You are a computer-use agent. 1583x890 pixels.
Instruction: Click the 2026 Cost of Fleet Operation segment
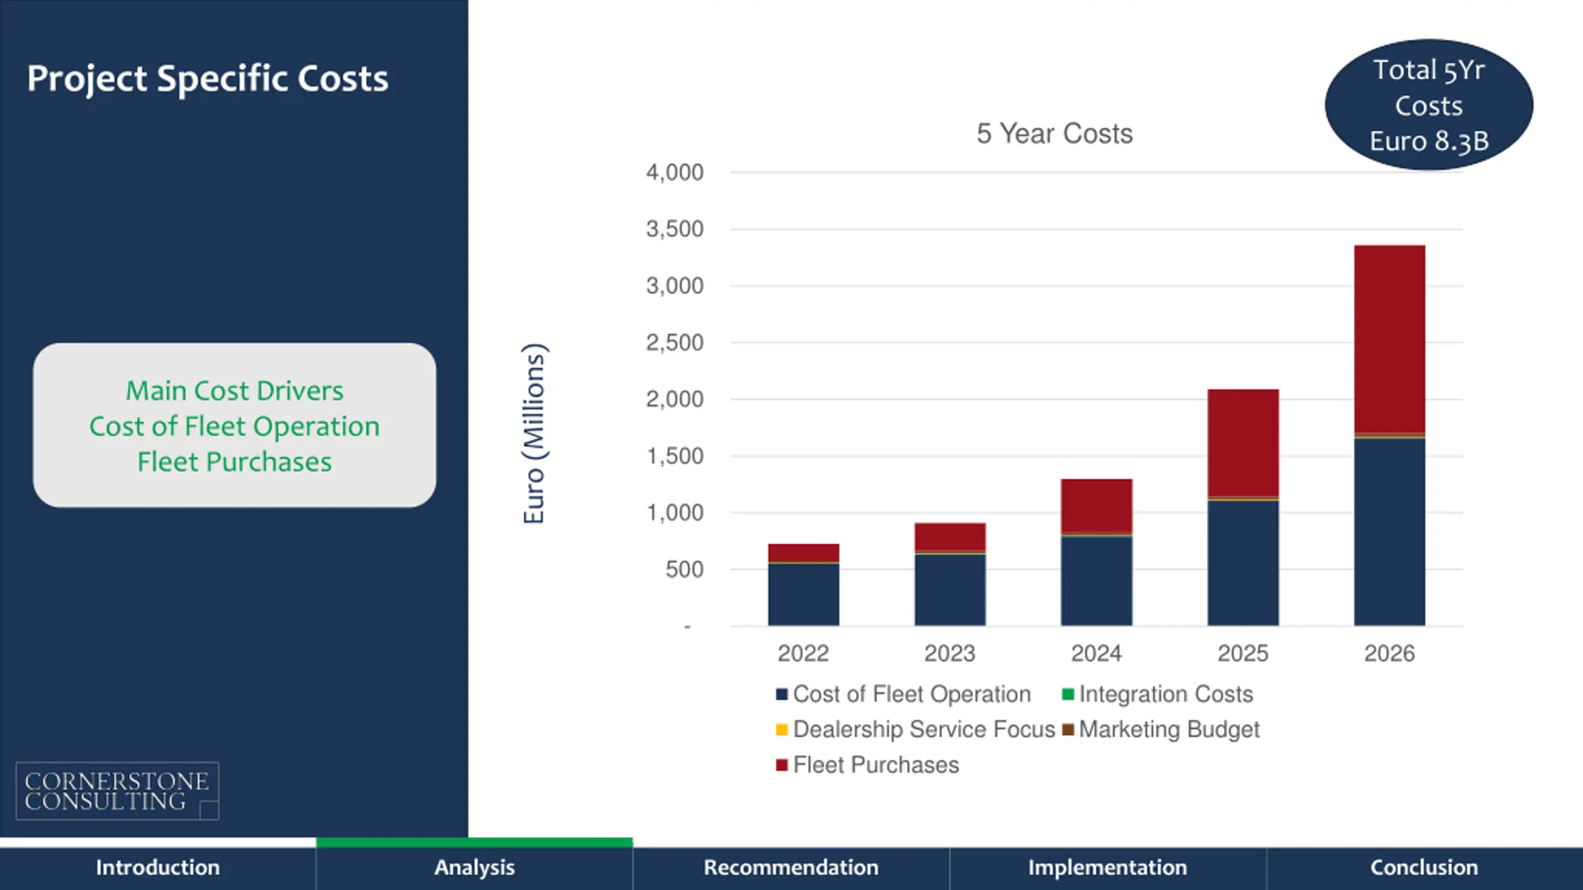[x=1389, y=532]
